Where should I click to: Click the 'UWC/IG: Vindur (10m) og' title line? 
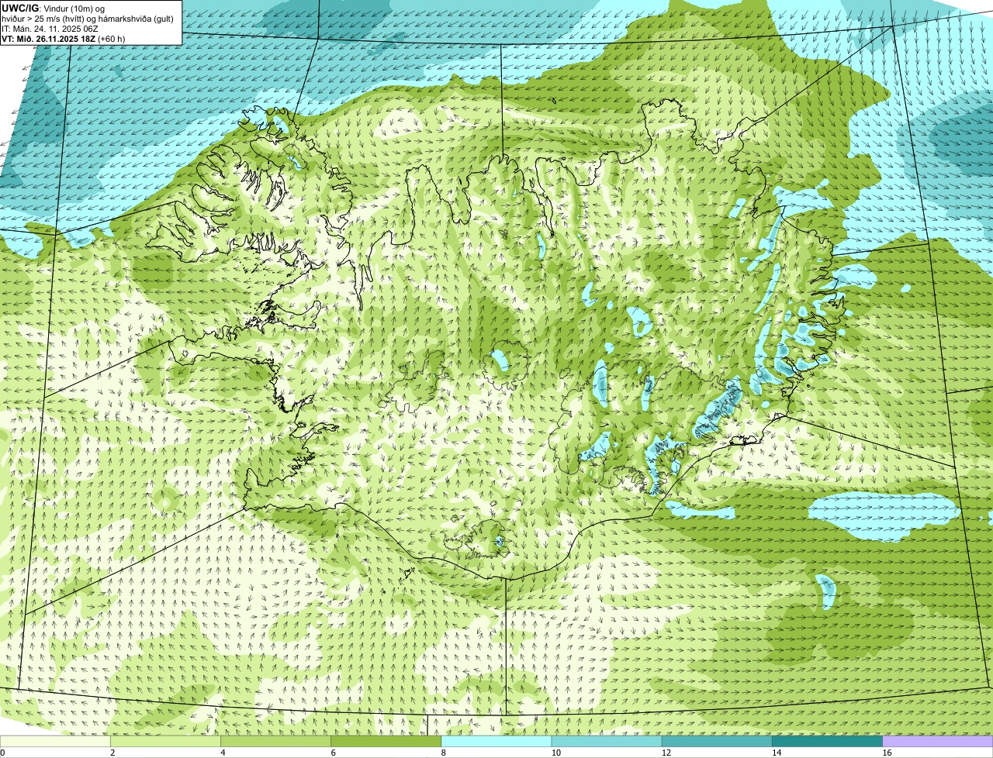(54, 8)
